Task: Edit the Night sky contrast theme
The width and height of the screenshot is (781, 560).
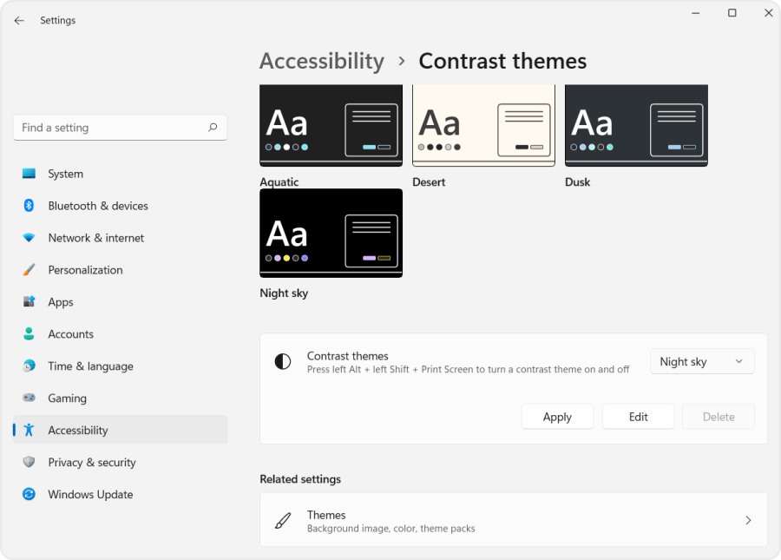Action: [638, 417]
